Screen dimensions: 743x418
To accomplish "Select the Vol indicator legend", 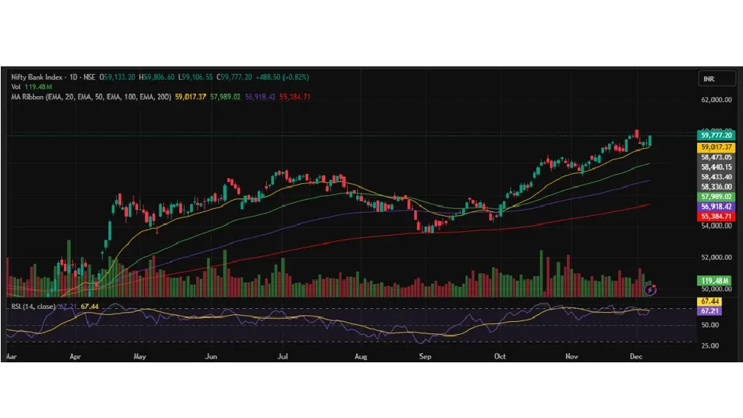I will [x=15, y=87].
